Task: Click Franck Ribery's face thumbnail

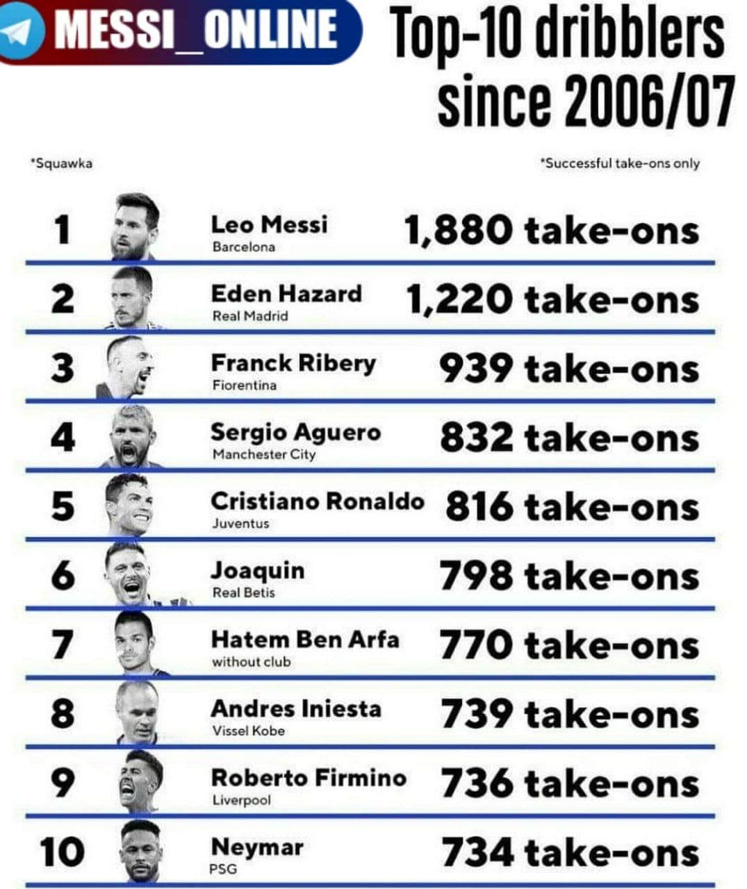Action: [x=127, y=367]
